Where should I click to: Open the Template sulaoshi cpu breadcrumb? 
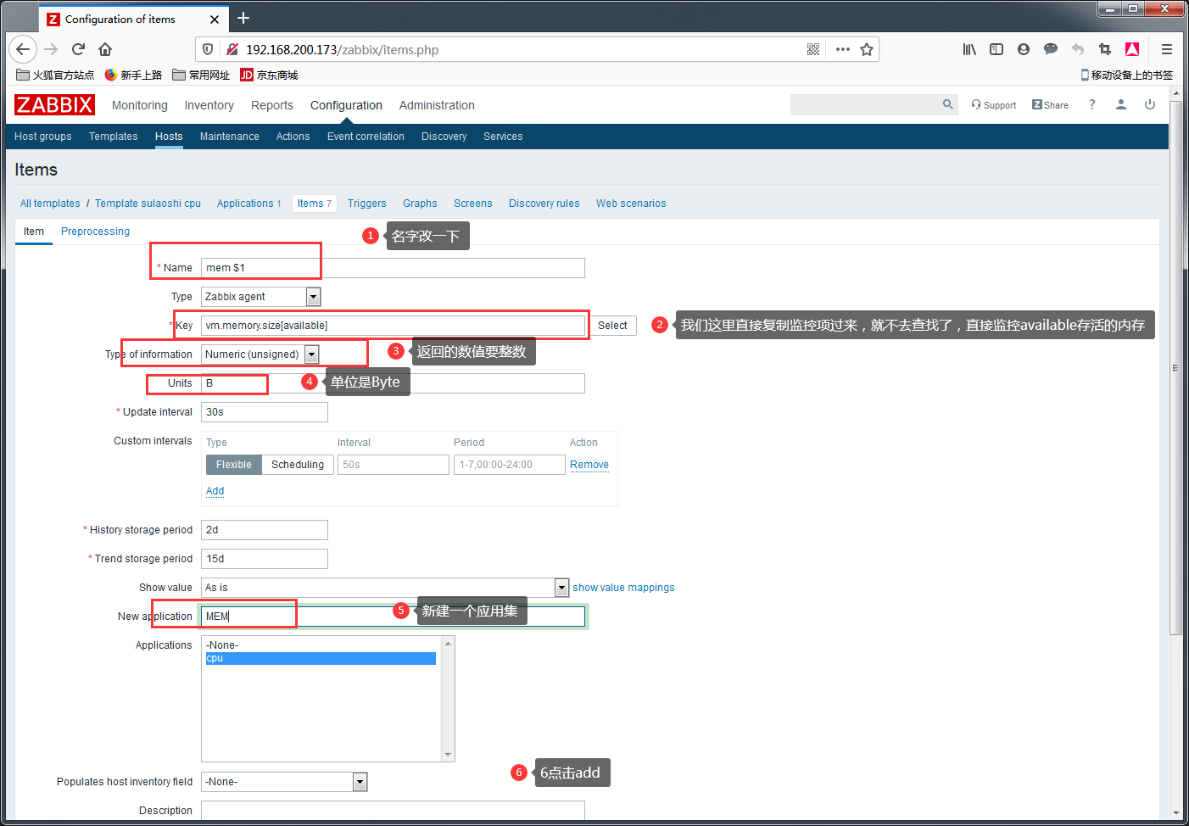point(148,204)
